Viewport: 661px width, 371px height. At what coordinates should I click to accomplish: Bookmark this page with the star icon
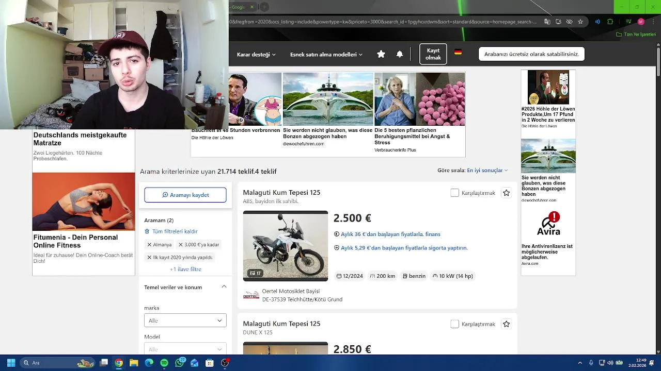click(x=580, y=22)
